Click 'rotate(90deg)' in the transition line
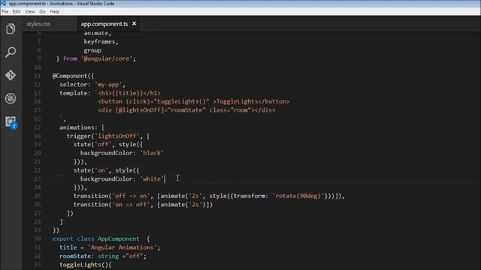 pyautogui.click(x=298, y=196)
